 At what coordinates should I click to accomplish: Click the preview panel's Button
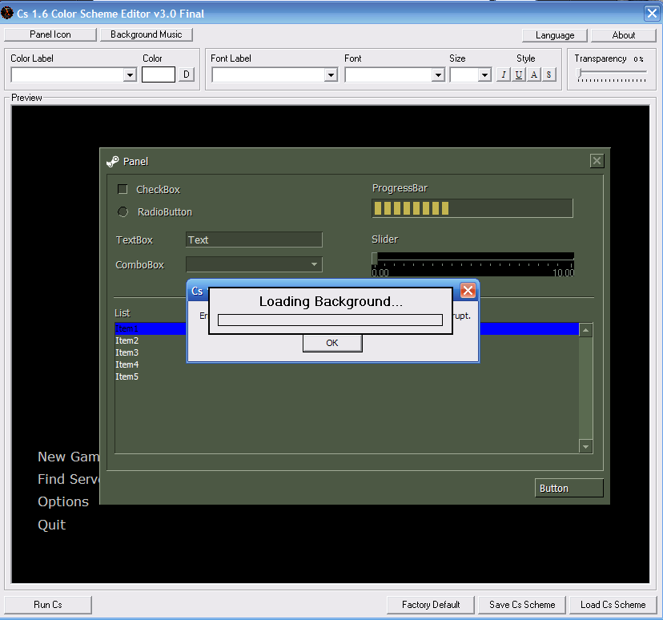pos(569,488)
